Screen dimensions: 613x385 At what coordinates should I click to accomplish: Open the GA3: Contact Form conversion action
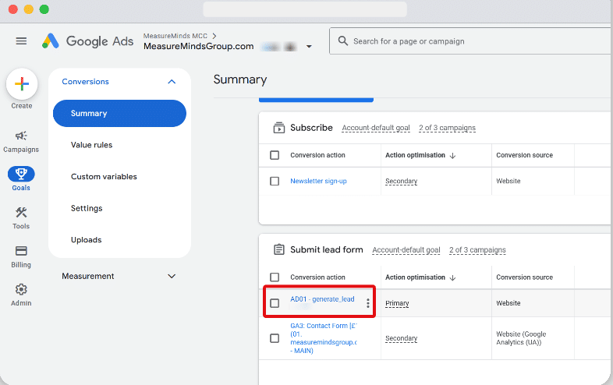click(324, 338)
